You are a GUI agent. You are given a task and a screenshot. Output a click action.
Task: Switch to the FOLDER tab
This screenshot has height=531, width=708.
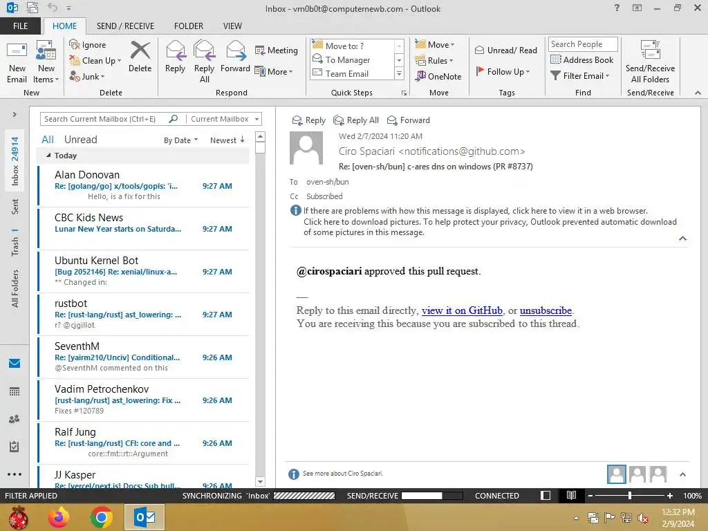(x=189, y=26)
